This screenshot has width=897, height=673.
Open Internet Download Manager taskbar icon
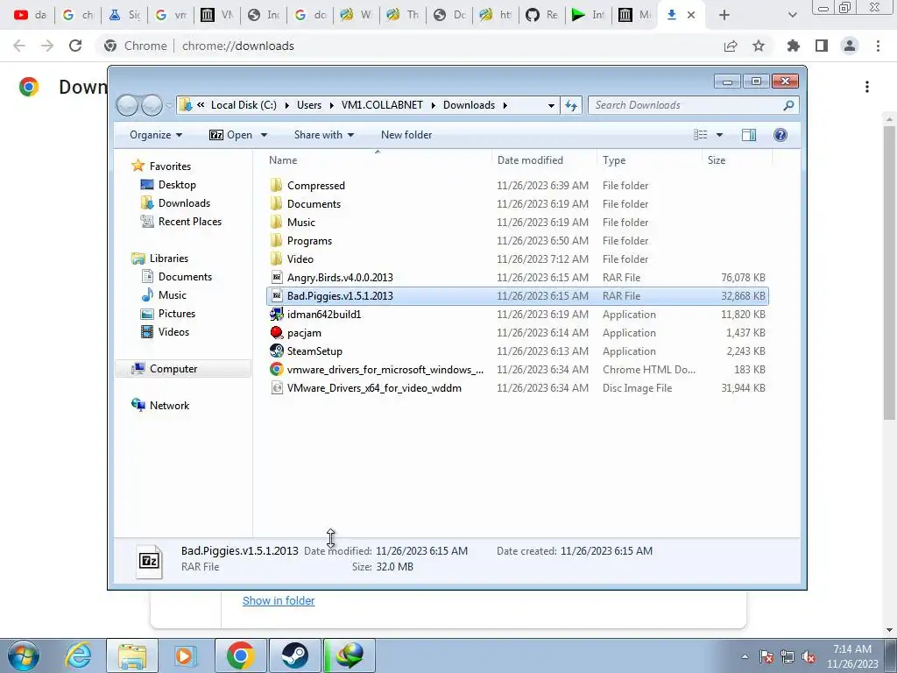(x=349, y=655)
